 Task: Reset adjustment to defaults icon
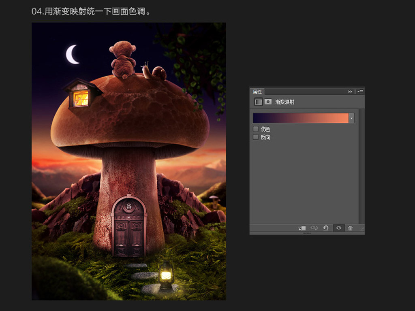click(x=326, y=228)
